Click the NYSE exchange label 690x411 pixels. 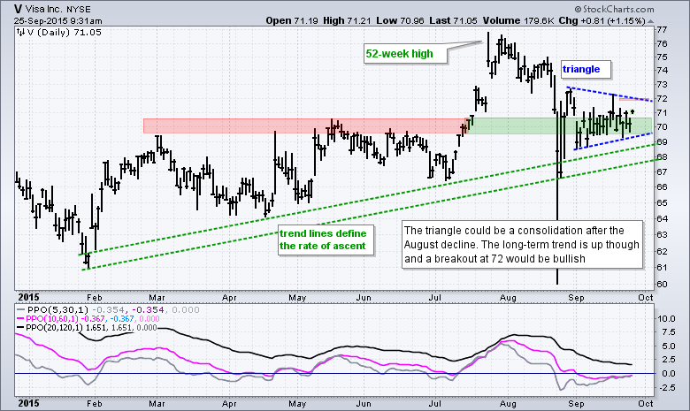[x=79, y=9]
